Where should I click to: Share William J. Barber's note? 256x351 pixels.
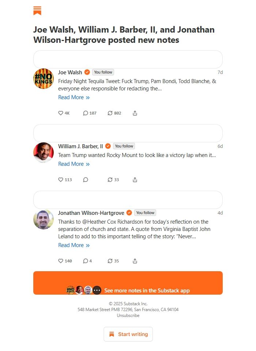135,180
